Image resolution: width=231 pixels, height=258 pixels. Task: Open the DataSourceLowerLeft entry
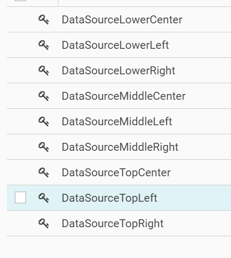115,45
